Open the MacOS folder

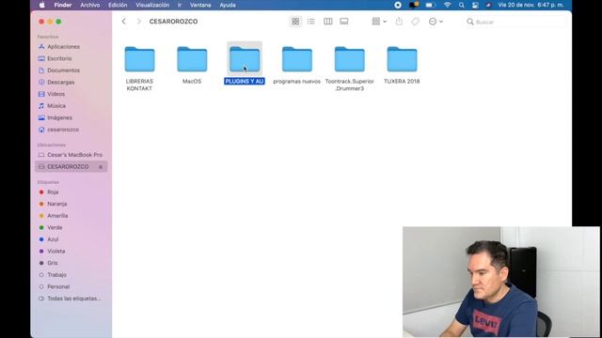click(192, 59)
